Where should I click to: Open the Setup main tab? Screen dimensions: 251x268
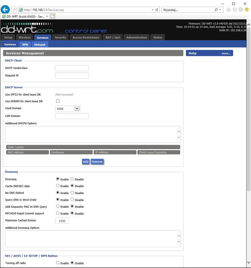pos(8,38)
